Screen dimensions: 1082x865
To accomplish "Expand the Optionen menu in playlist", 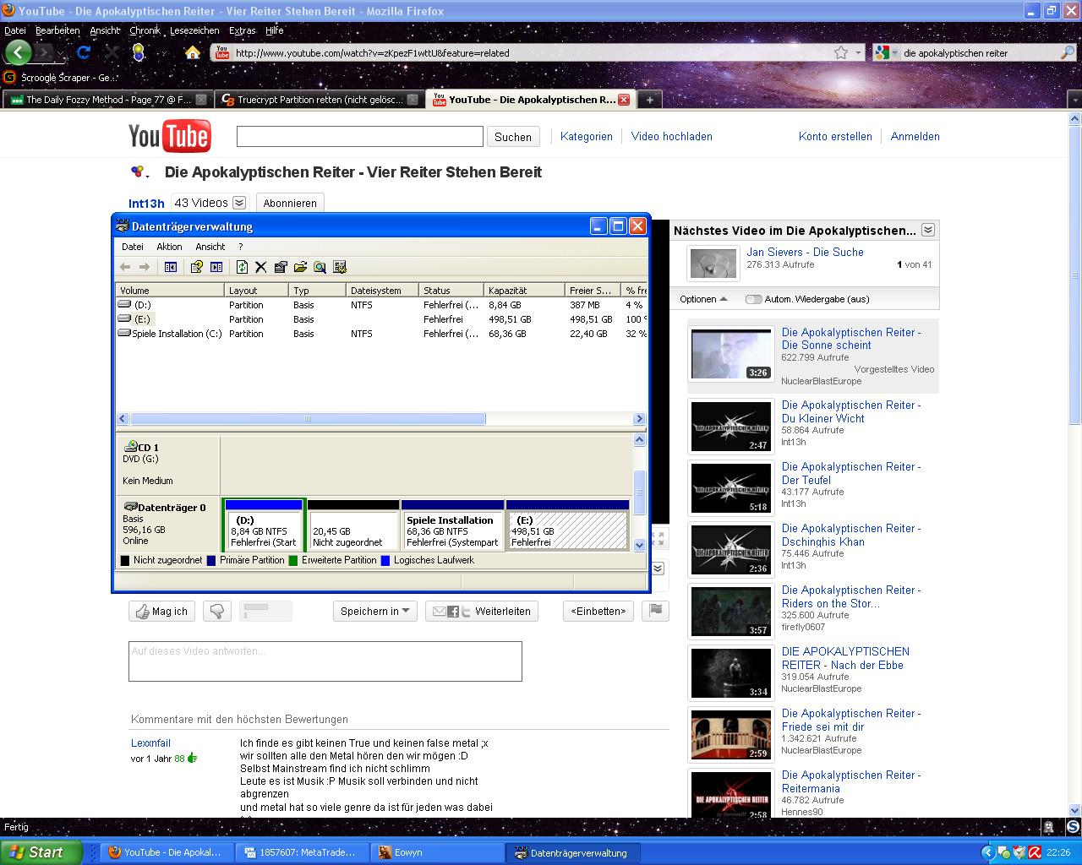I will [703, 299].
